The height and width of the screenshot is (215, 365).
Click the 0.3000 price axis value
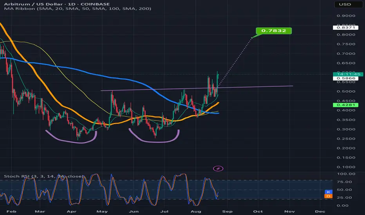click(346, 129)
